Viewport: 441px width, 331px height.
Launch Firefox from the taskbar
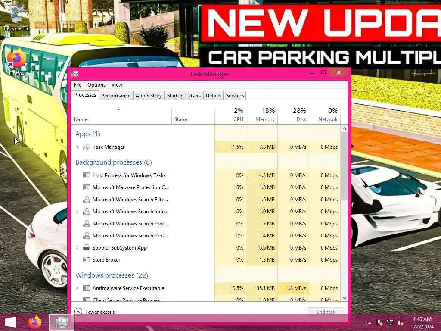[35, 322]
